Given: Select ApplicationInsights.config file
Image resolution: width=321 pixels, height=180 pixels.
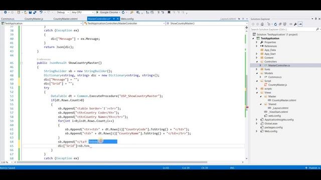Looking at the screenshot, I should coord(279,119).
